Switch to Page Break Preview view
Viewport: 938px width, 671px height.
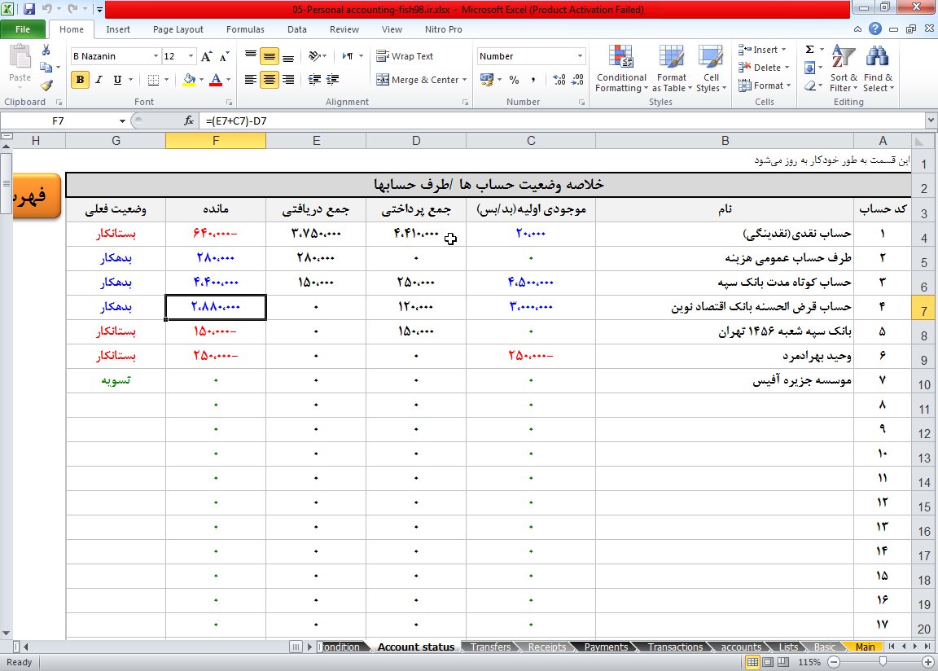tap(783, 662)
